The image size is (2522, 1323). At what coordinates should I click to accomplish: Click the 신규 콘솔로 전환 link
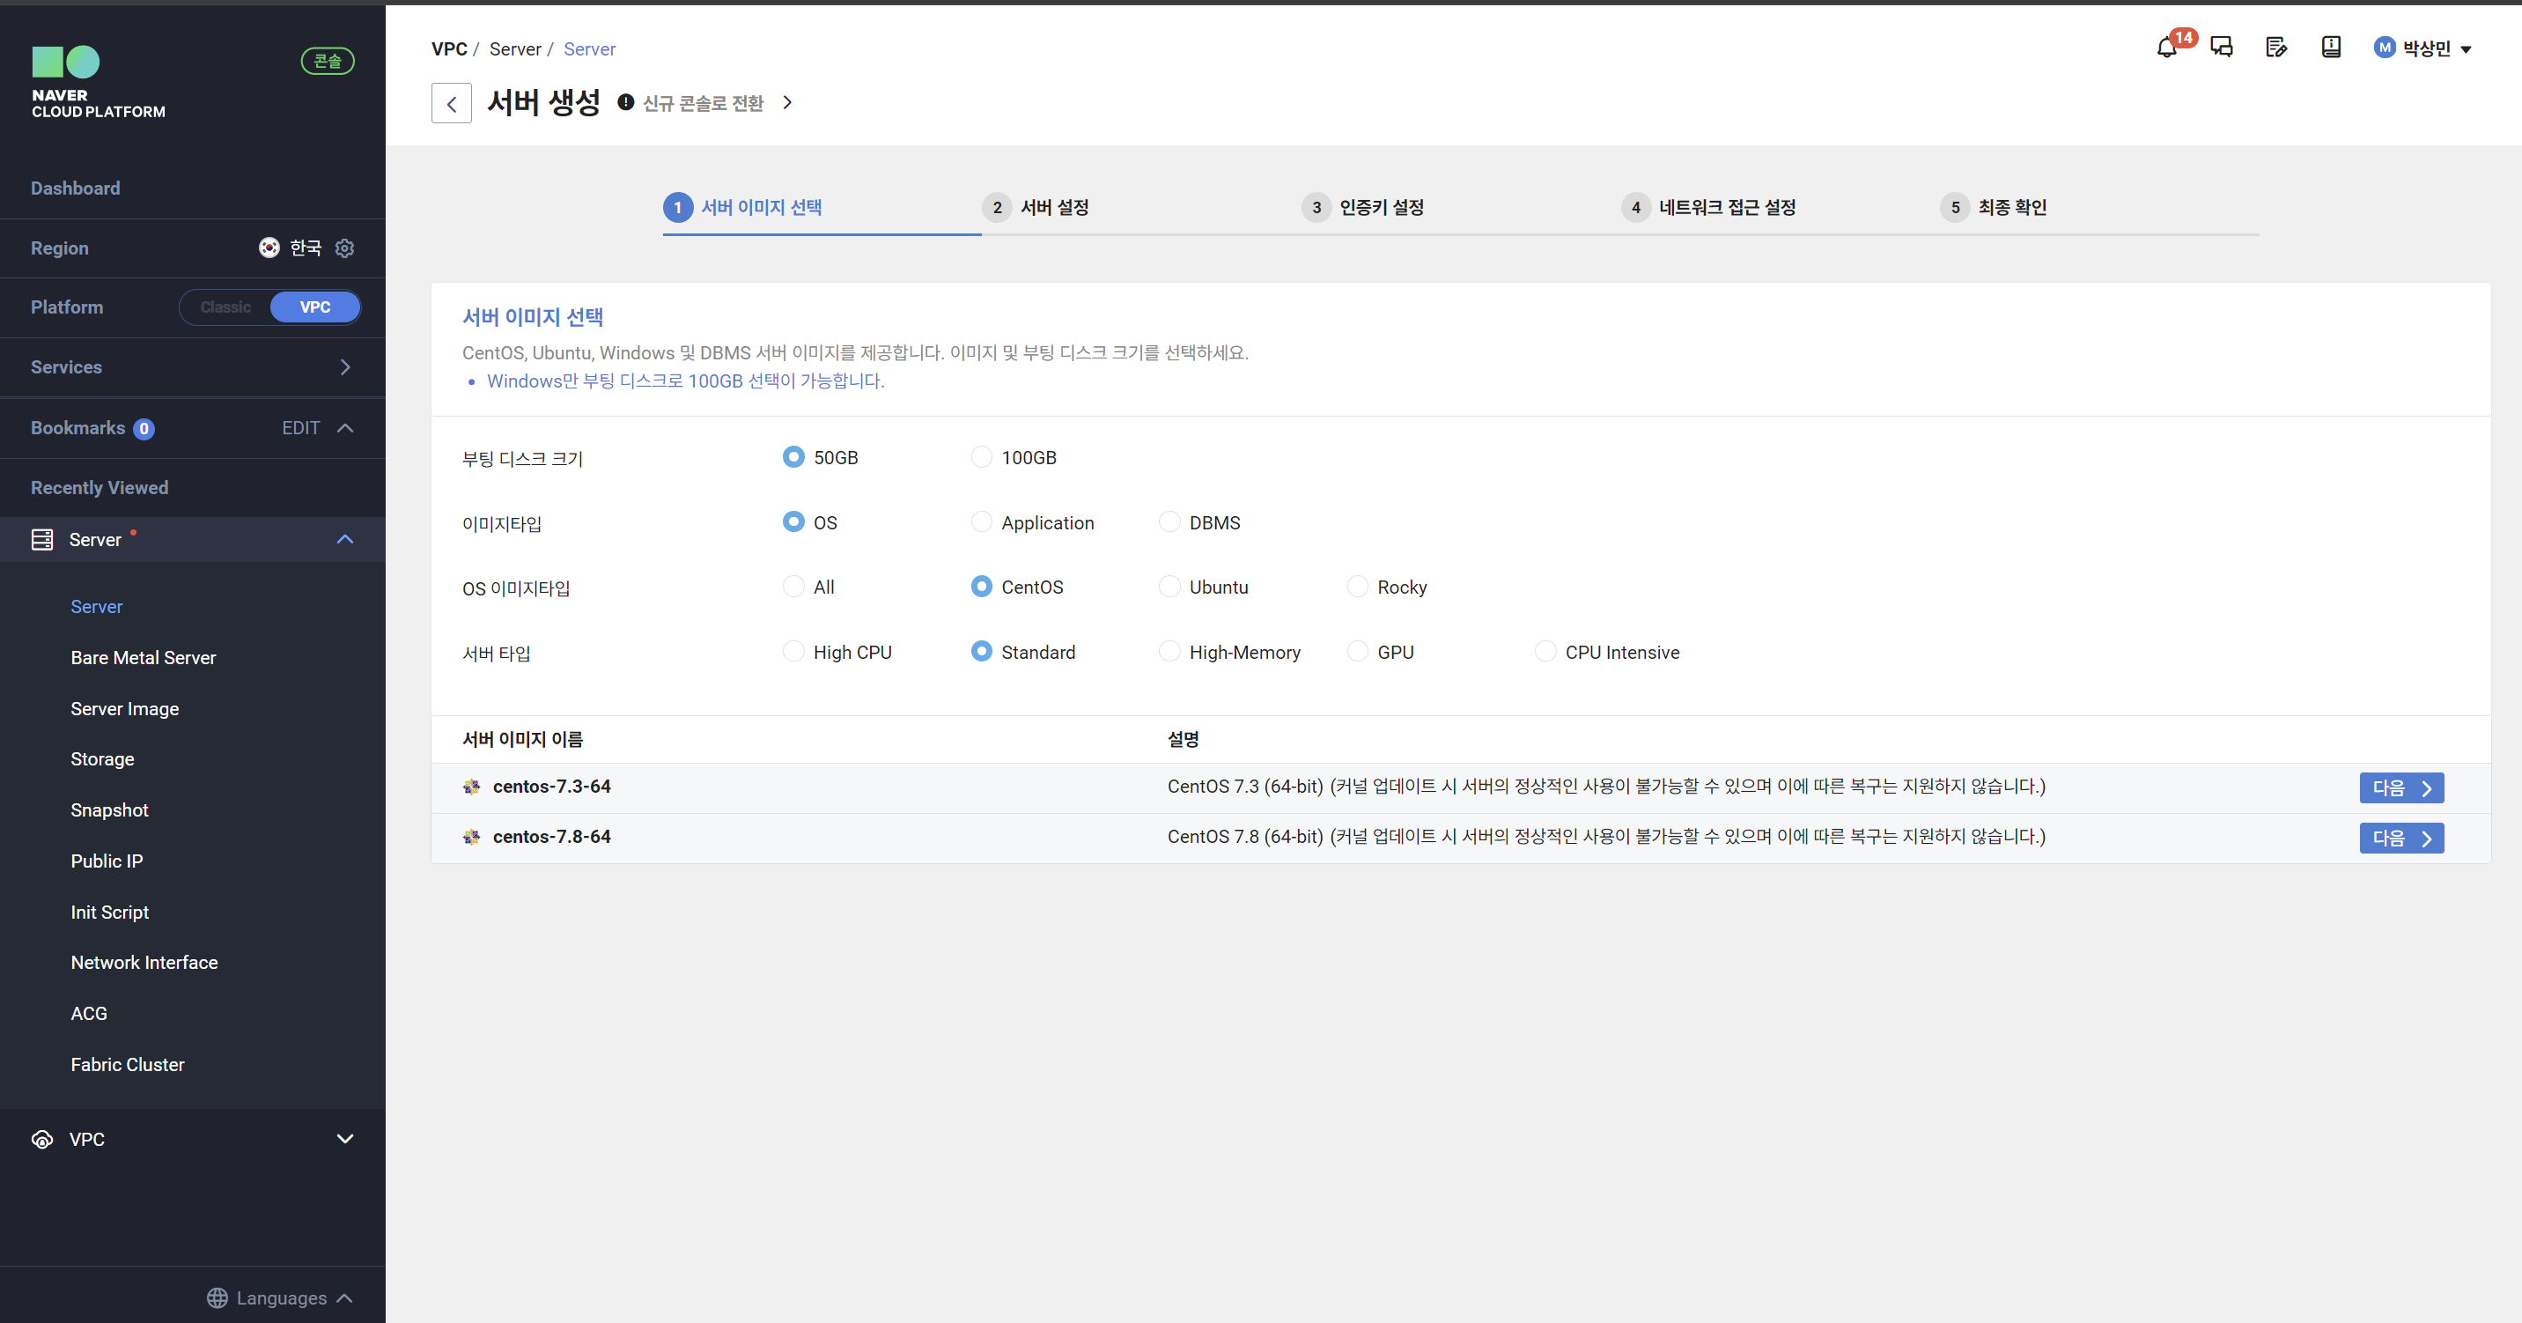(x=703, y=104)
